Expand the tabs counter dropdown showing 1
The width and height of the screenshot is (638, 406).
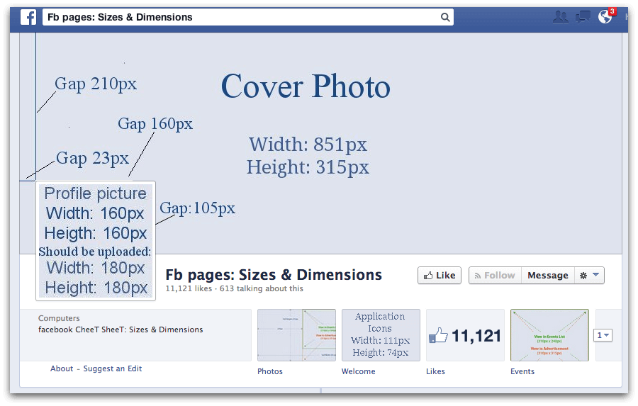click(x=603, y=335)
